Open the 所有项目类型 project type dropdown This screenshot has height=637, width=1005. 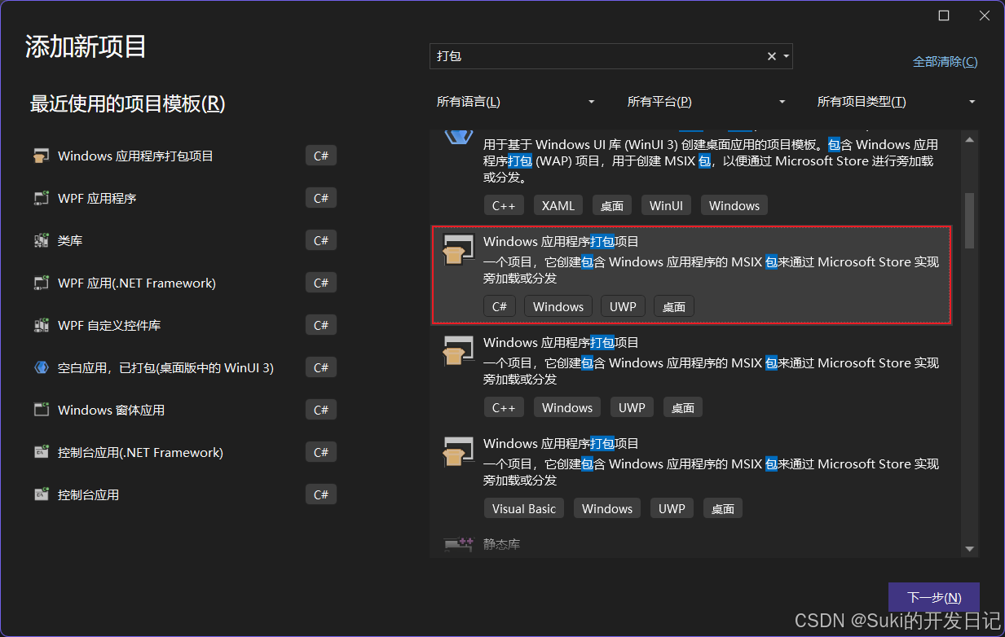[x=897, y=102]
